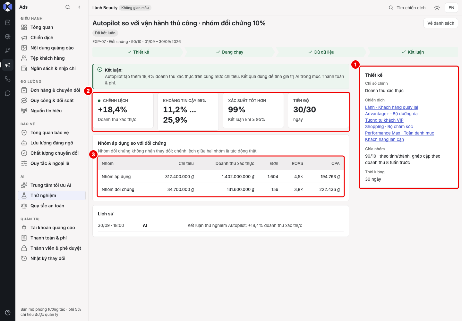The image size is (462, 321).
Task: Open Tài khoản quảng cáo in the sidebar
Action: [x=52, y=228]
